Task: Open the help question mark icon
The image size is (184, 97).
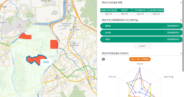Action: click(x=103, y=59)
